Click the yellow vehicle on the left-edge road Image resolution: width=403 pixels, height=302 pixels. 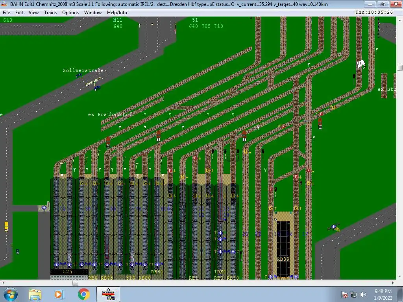tap(6, 227)
